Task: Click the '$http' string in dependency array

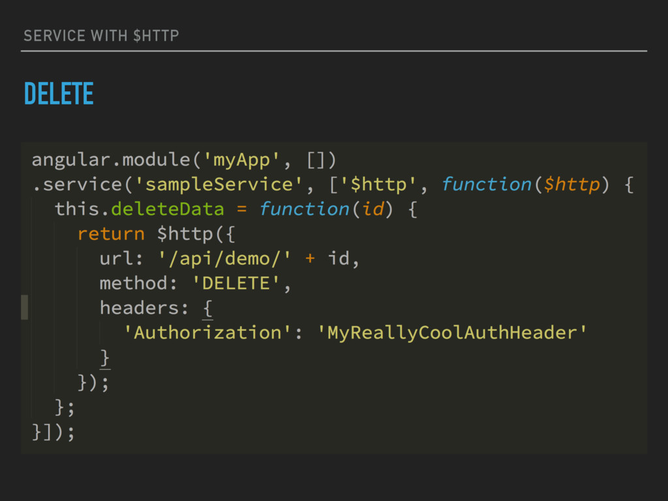Action: coord(378,185)
